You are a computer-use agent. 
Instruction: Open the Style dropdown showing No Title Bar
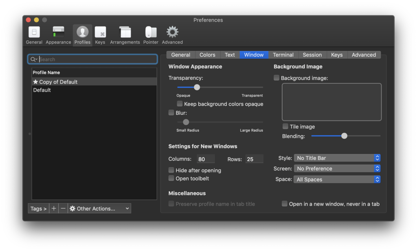337,158
